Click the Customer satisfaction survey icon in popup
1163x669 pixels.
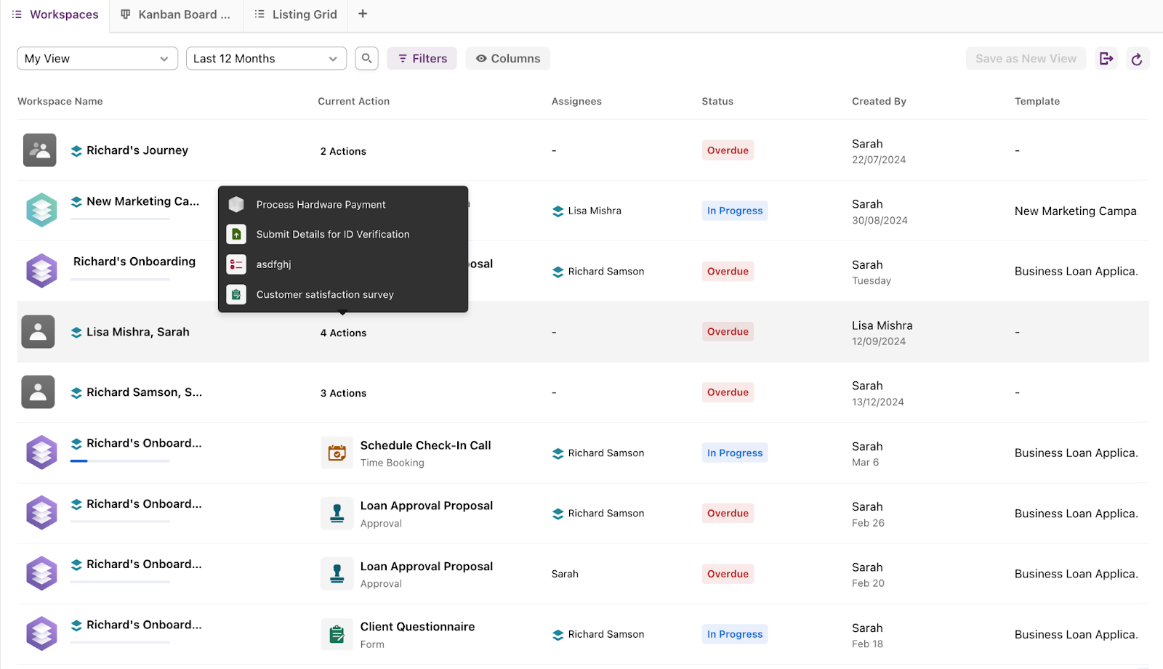tap(236, 294)
